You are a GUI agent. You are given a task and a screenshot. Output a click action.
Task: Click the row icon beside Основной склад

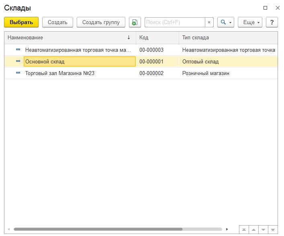[18, 61]
